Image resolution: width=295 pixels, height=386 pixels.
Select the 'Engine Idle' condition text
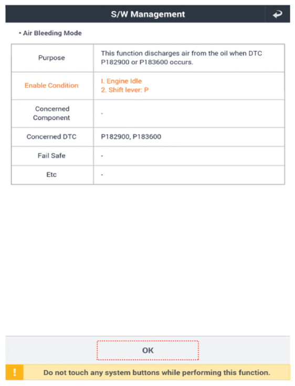[121, 81]
